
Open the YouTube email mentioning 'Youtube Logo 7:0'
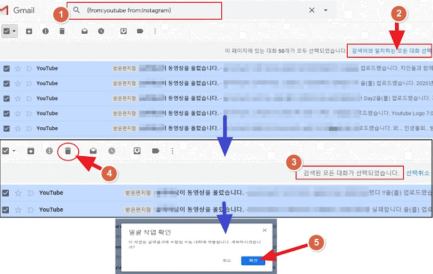pyautogui.click(x=216, y=114)
